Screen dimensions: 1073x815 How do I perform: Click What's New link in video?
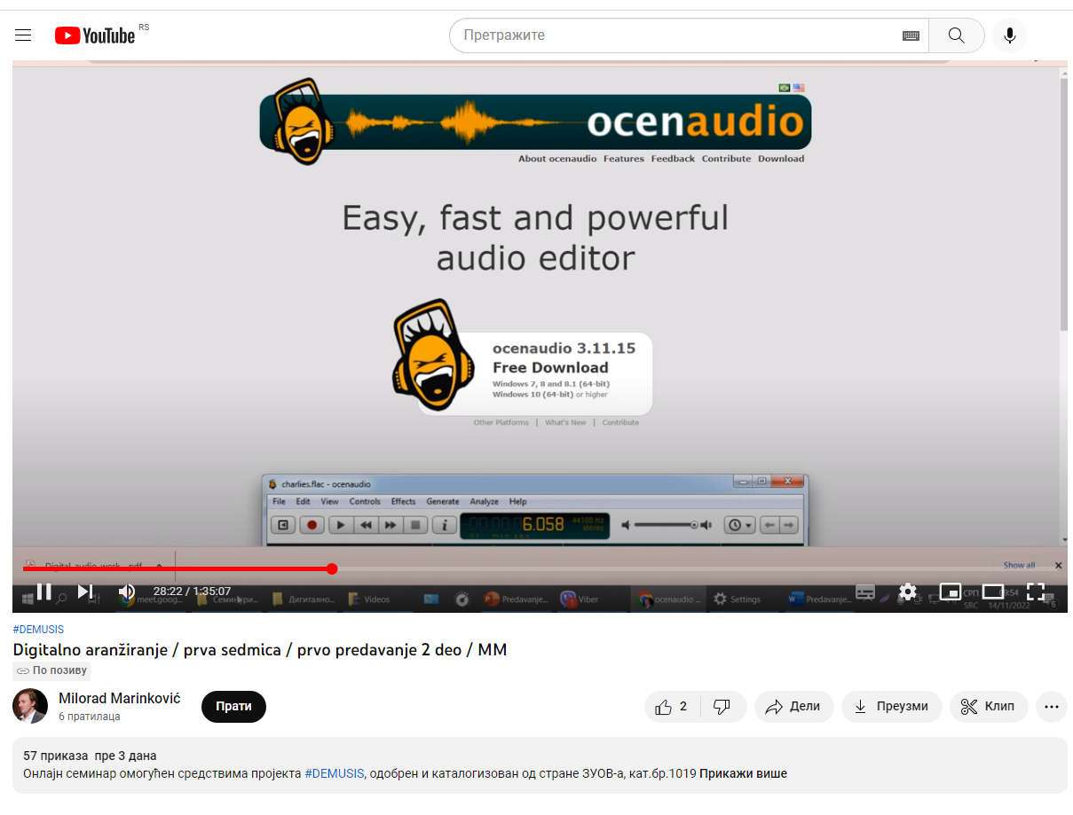point(565,423)
